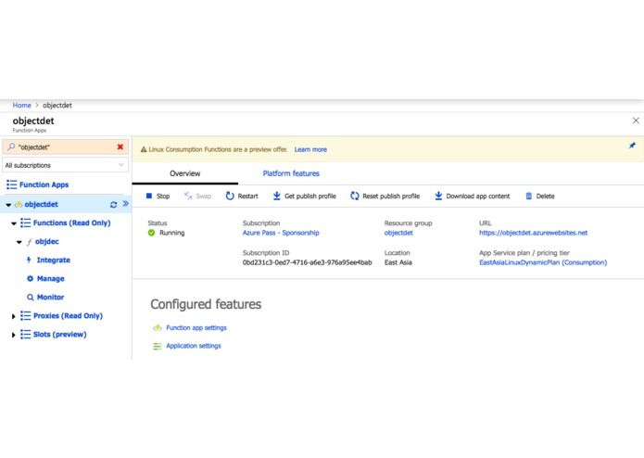The image size is (644, 458).
Task: Click the East Asia location text
Action: point(398,262)
